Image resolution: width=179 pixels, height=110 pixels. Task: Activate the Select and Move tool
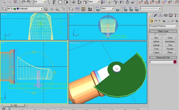tap(74, 2)
